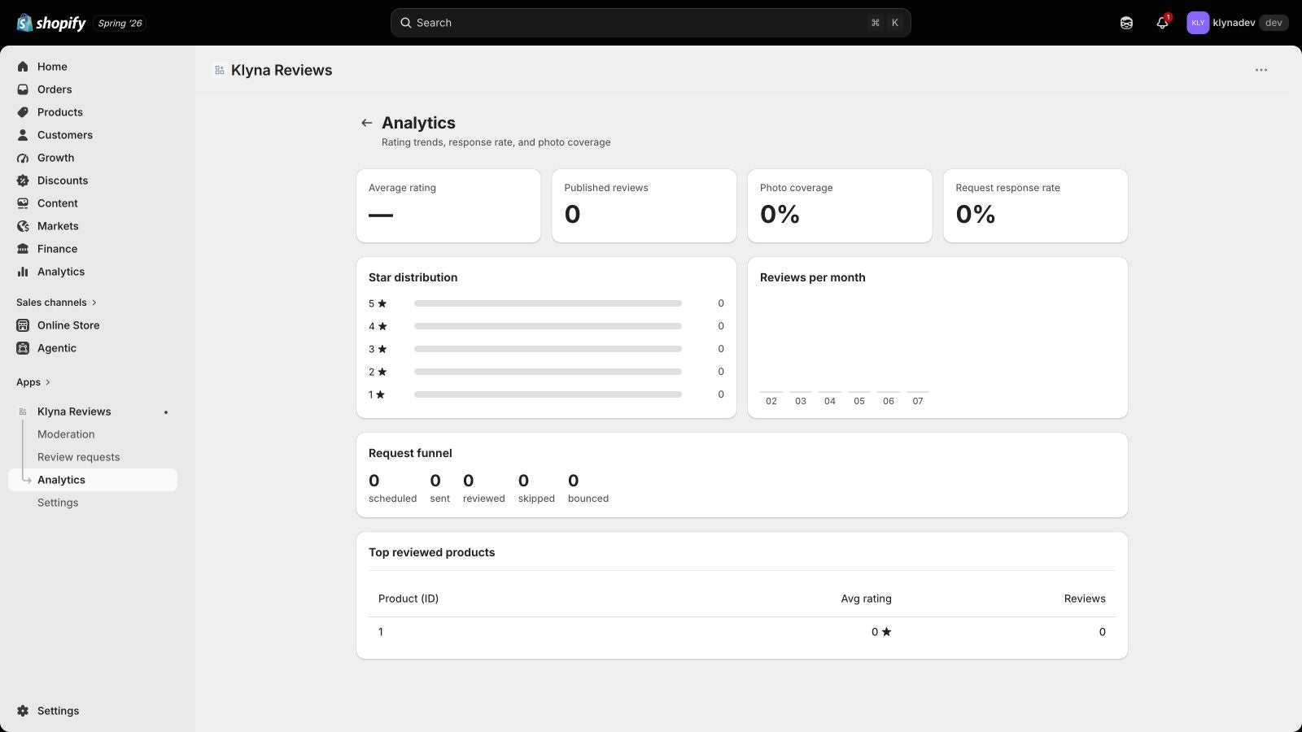Click the Klyna Reviews icon in page header
The width and height of the screenshot is (1302, 732).
click(220, 70)
